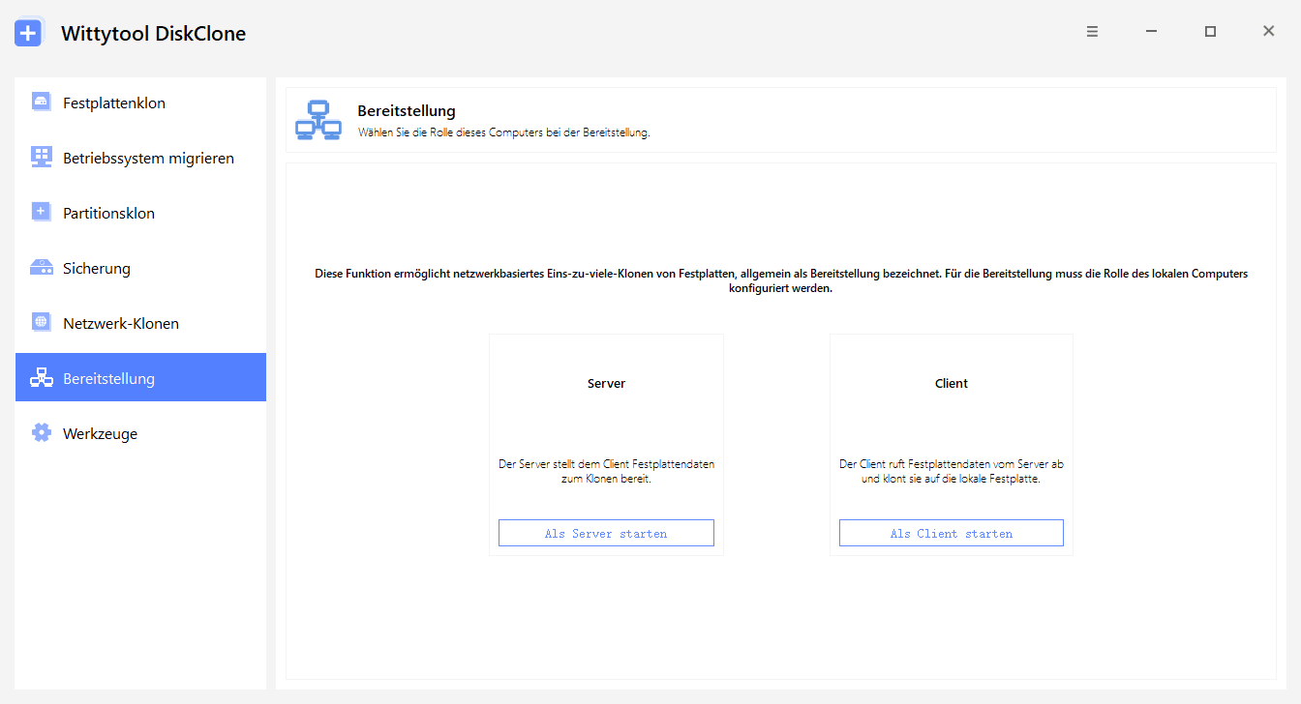
Task: Click the Server description 'Der Server stellt dem Client'
Action: 606,471
